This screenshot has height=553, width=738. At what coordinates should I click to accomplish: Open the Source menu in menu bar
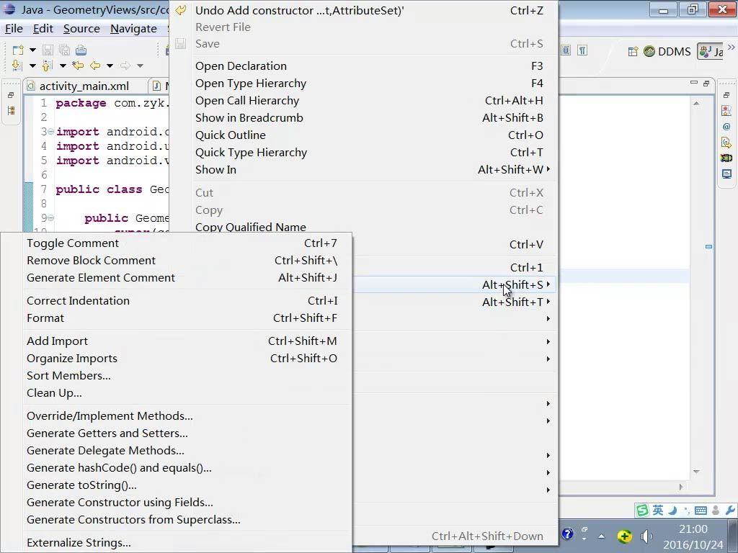pos(81,29)
